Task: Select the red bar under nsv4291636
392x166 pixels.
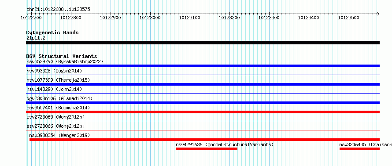Action: coord(207,149)
